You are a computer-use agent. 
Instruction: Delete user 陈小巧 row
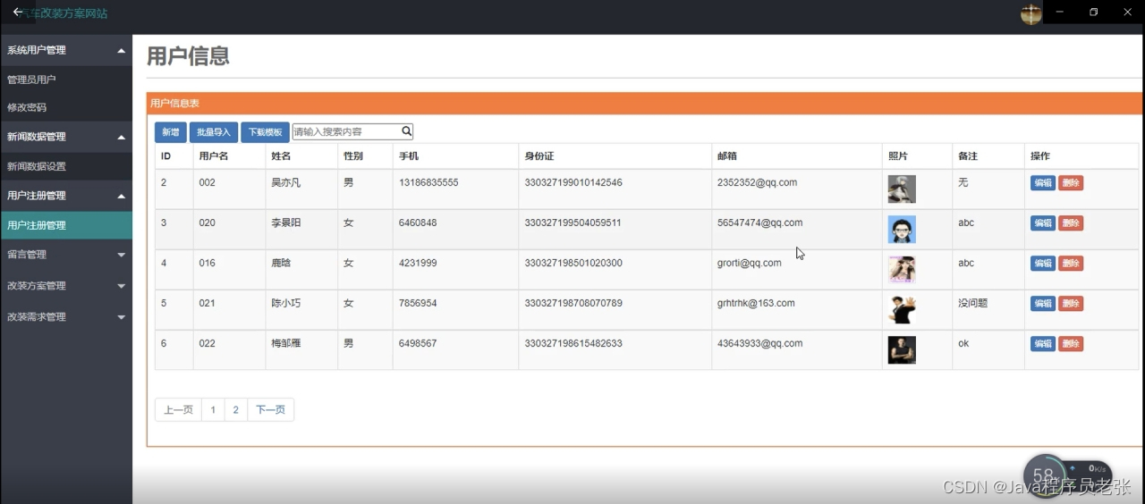[x=1070, y=304]
